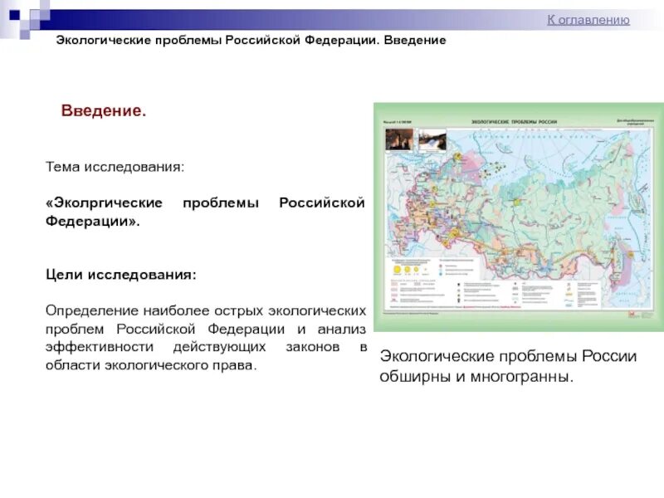This screenshot has width=664, height=498.
Task: Open the 'К оглавлению' link
Action: point(588,20)
